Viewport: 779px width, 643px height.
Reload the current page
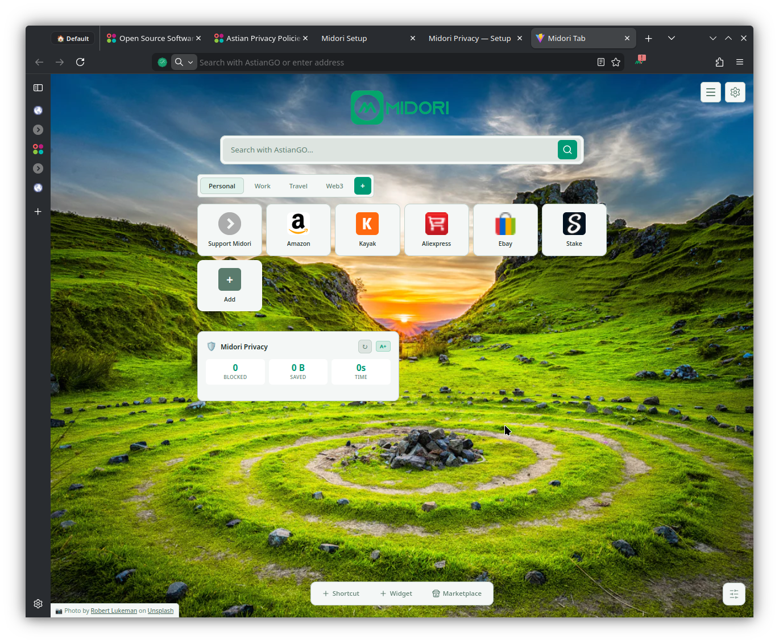click(x=80, y=62)
